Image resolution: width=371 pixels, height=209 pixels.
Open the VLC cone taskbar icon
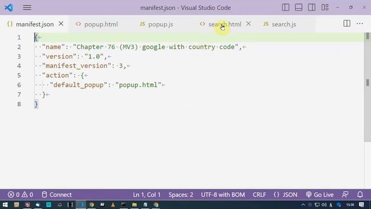(113, 205)
